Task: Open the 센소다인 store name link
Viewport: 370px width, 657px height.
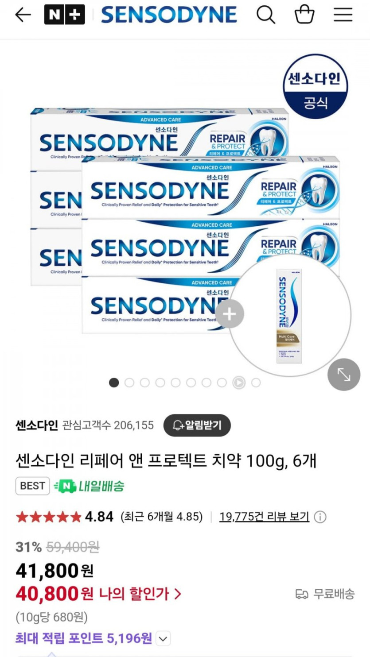Action: (x=37, y=425)
